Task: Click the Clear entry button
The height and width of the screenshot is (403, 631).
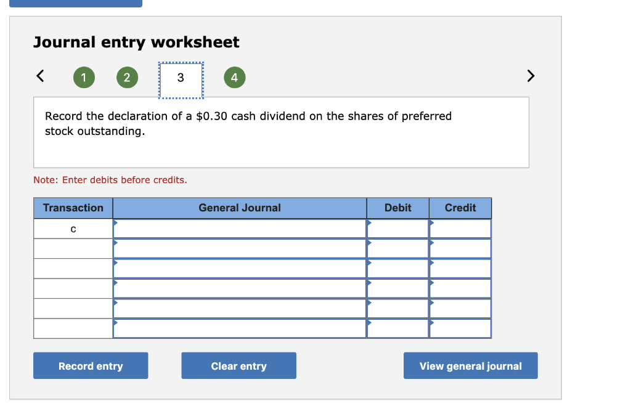Action: tap(238, 365)
